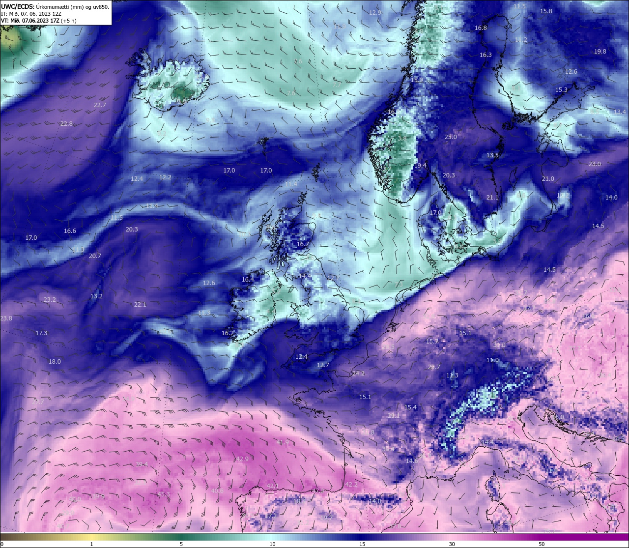Click the '18.0' value on the map
This screenshot has width=629, height=548.
(x=55, y=362)
